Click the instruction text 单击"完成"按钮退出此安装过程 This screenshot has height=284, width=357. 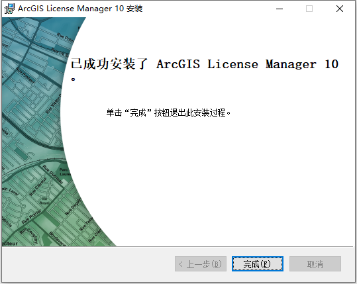pos(168,113)
